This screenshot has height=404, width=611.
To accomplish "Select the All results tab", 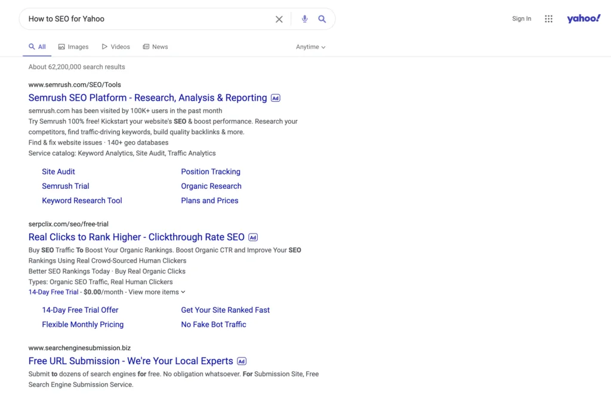I will pyautogui.click(x=37, y=46).
